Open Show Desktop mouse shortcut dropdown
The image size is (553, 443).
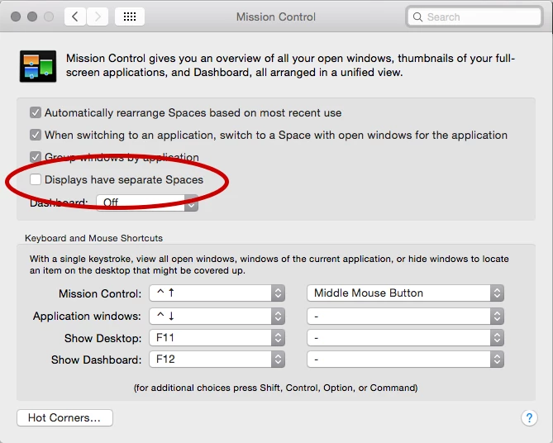pos(405,338)
